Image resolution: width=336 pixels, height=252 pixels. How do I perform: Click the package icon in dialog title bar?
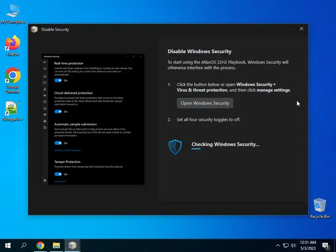pos(34,29)
